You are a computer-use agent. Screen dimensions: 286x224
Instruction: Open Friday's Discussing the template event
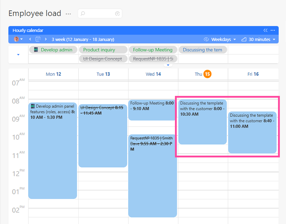click(252, 133)
